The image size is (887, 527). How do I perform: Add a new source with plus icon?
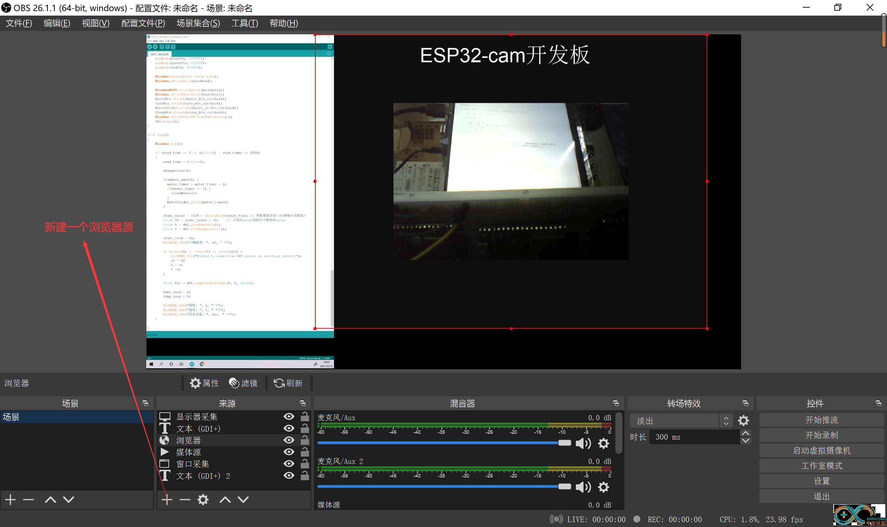click(x=167, y=499)
